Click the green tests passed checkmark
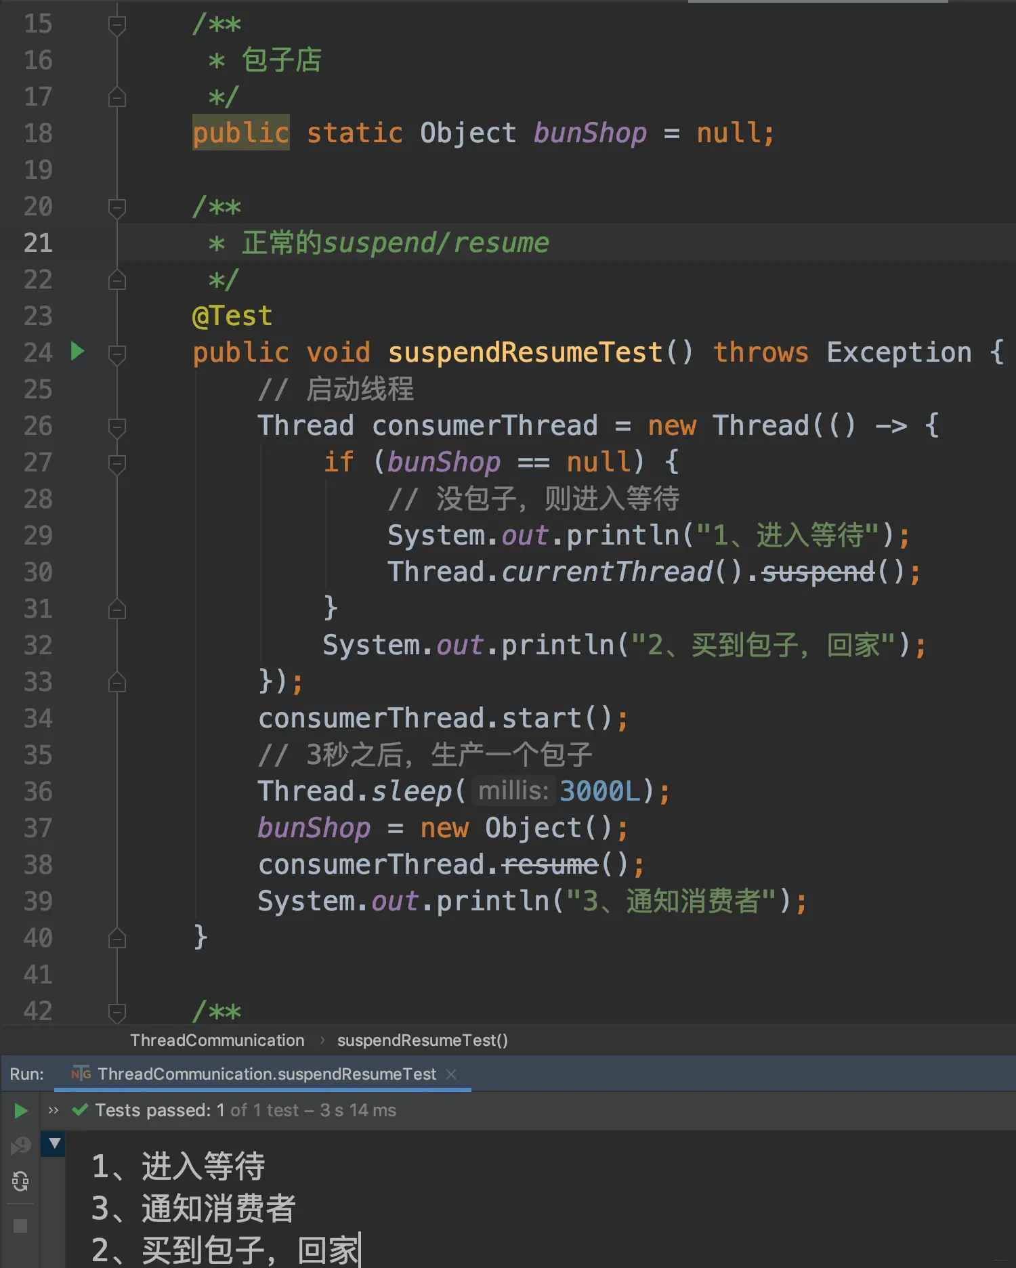 click(80, 1110)
